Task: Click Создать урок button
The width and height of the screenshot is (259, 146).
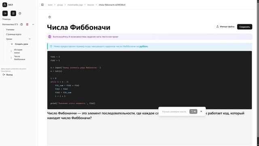Action: [x=19, y=44]
